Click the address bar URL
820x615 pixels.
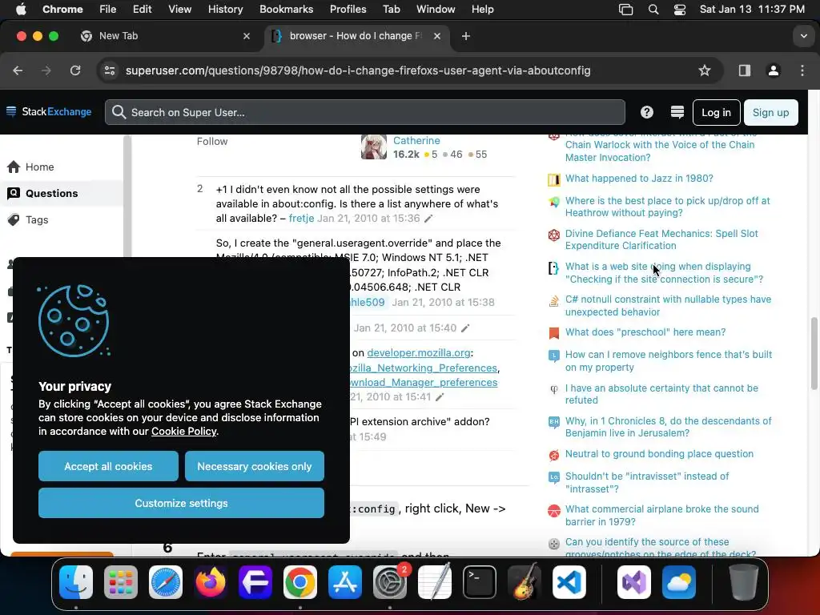(x=358, y=70)
